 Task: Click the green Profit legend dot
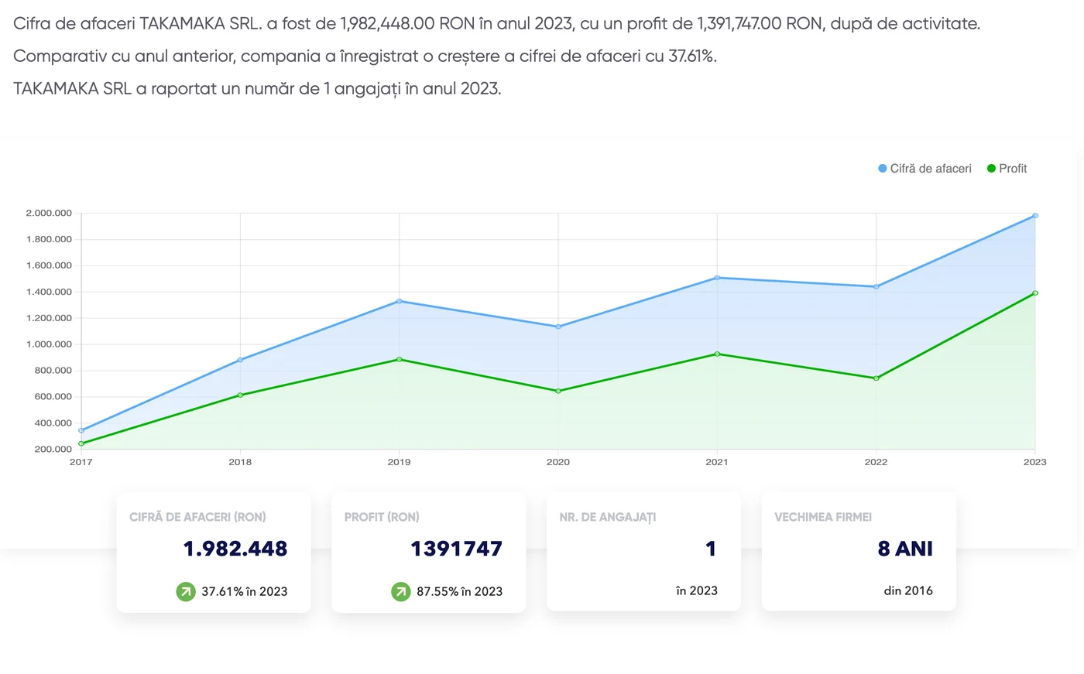click(991, 169)
